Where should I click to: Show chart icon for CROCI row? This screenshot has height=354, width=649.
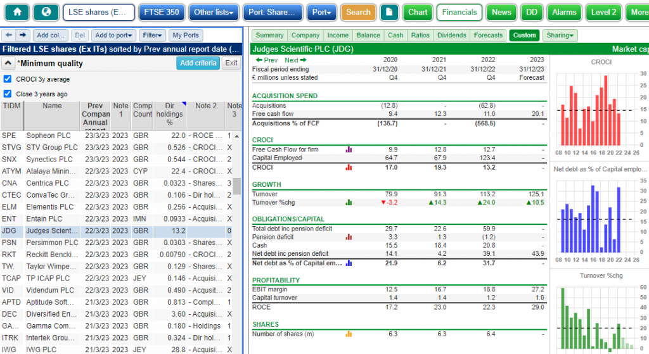349,167
